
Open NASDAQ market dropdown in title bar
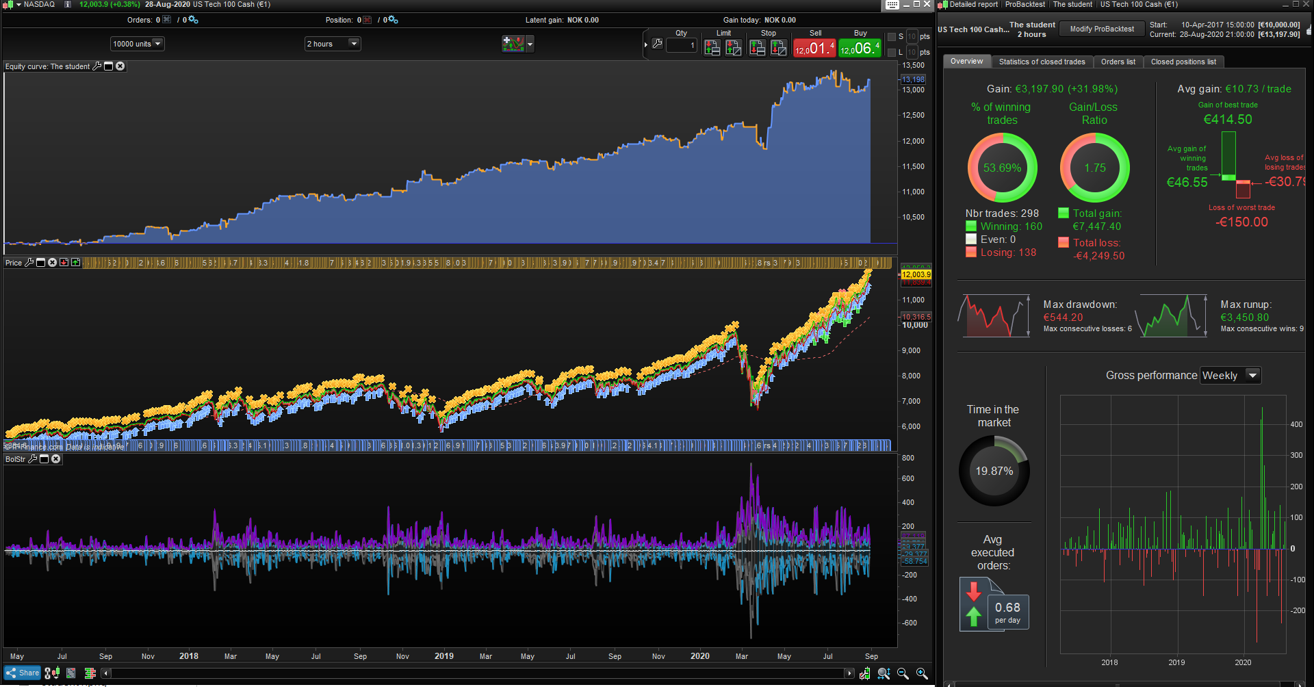18,5
